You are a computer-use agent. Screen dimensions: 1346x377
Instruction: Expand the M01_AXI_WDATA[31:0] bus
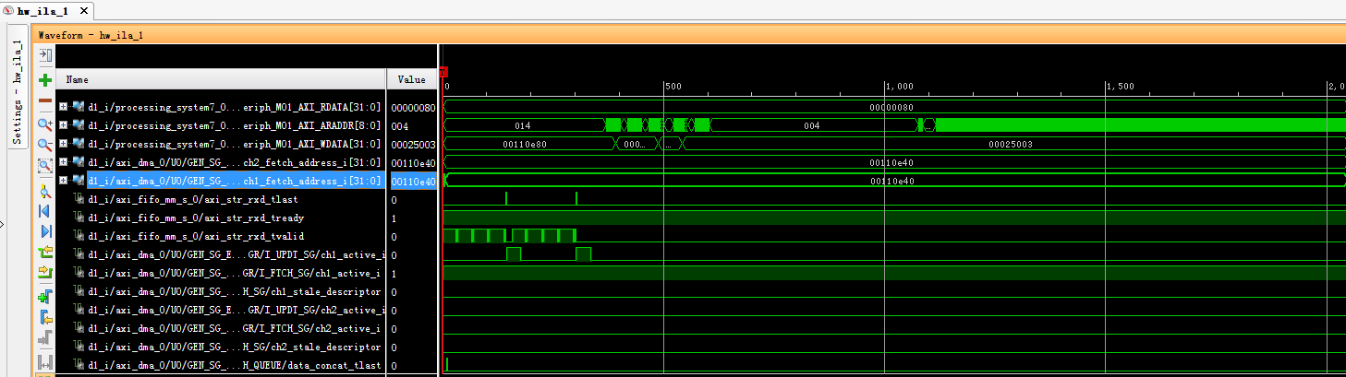coord(63,144)
